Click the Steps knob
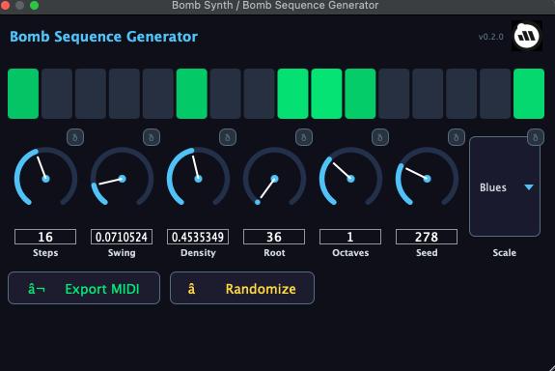 pyautogui.click(x=45, y=178)
